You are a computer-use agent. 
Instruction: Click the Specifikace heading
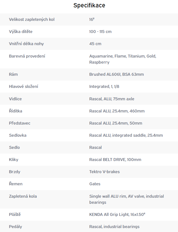(x=89, y=6)
